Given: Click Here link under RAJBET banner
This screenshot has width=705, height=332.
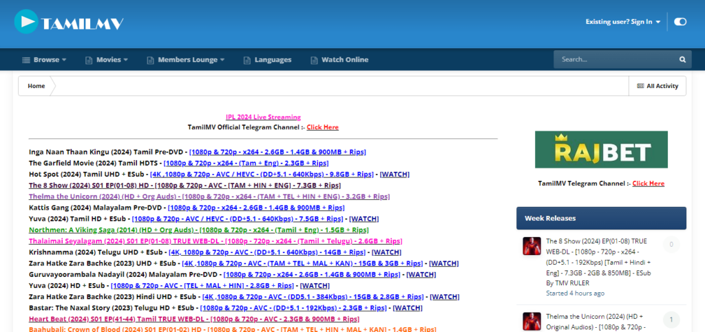Looking at the screenshot, I should (x=648, y=184).
